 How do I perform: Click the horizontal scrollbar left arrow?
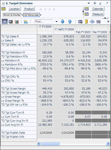pos(39,143)
